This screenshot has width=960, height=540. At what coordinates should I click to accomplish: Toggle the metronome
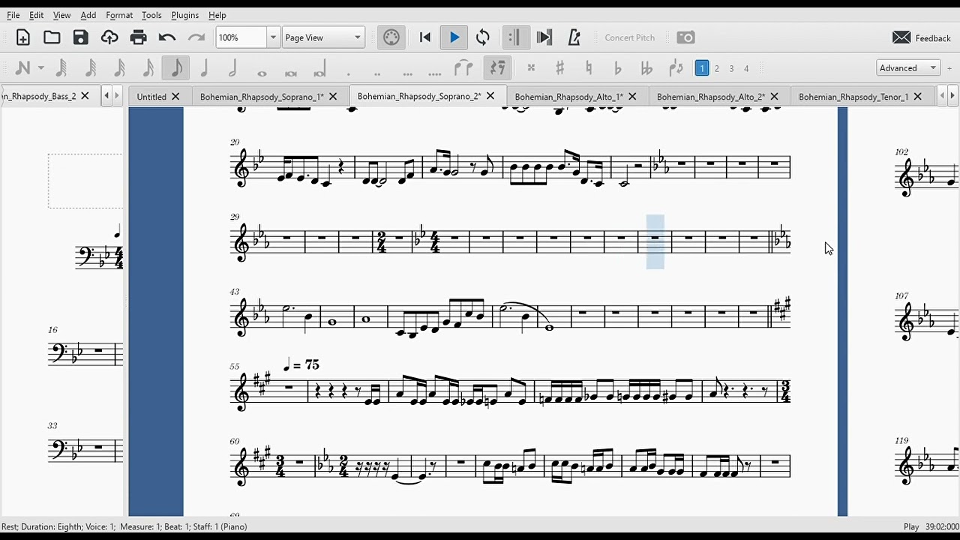click(574, 37)
